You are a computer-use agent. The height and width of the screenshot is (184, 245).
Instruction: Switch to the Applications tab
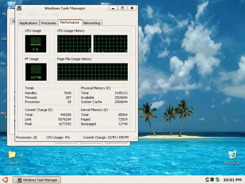pos(28,23)
